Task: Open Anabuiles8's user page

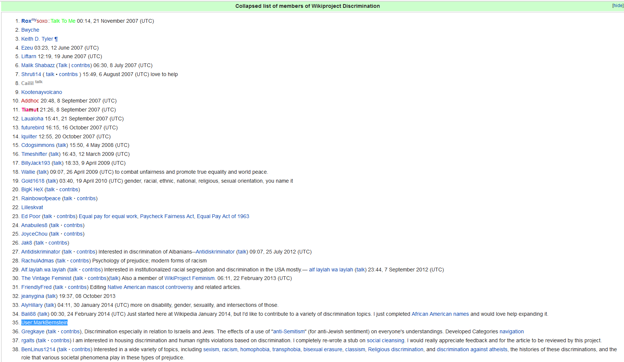Action: pos(34,225)
